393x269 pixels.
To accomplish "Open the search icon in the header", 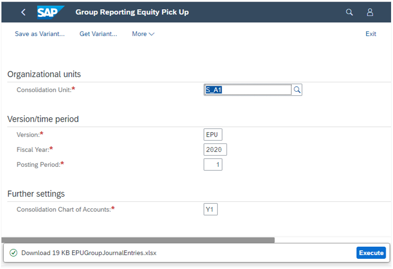I will [x=349, y=12].
